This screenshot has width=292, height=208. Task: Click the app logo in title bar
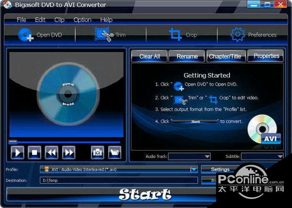[8, 5]
